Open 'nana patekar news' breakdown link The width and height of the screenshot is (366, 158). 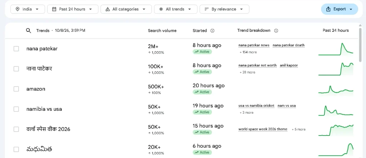pos(254,45)
